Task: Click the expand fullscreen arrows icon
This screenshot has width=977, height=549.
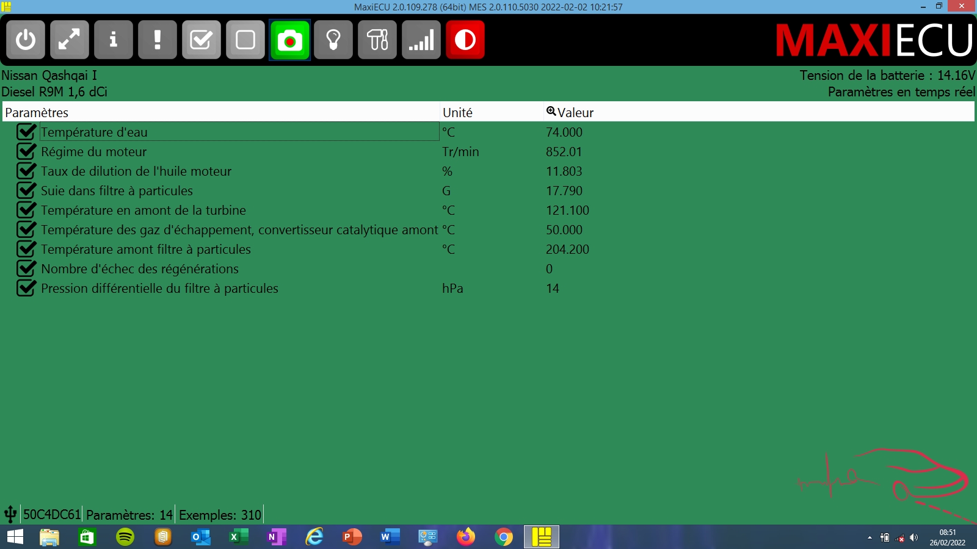Action: [x=70, y=40]
